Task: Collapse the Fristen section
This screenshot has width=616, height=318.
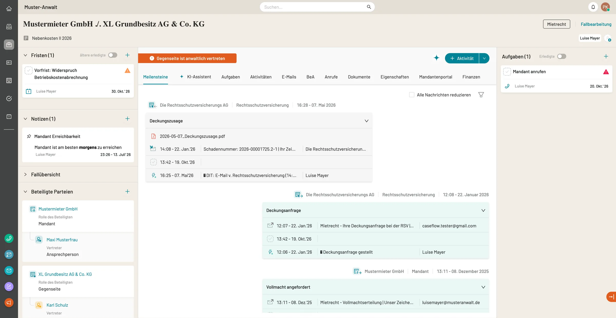Action: [x=25, y=55]
